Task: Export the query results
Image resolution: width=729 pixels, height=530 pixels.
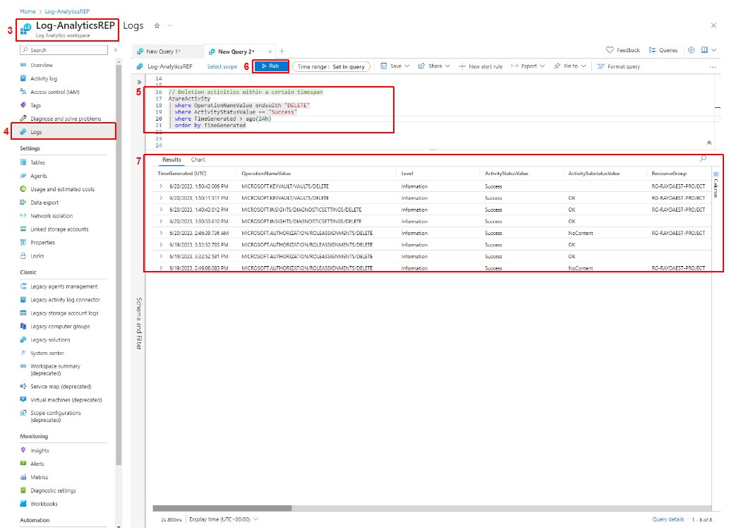Action: tap(529, 66)
